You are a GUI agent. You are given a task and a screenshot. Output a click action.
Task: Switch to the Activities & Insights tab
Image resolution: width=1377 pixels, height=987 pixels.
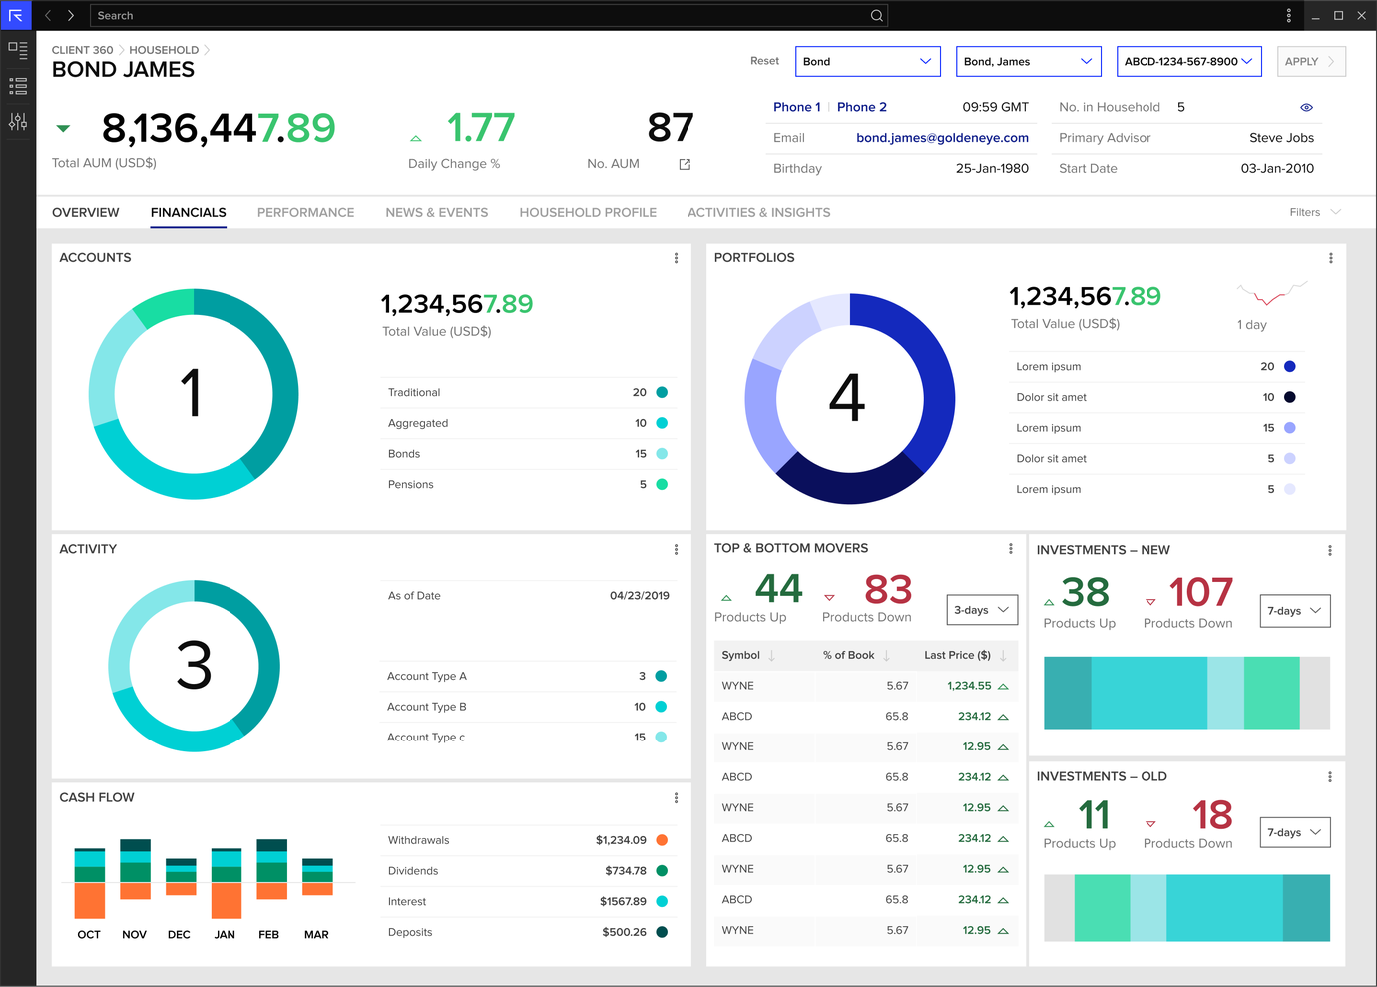tap(759, 212)
